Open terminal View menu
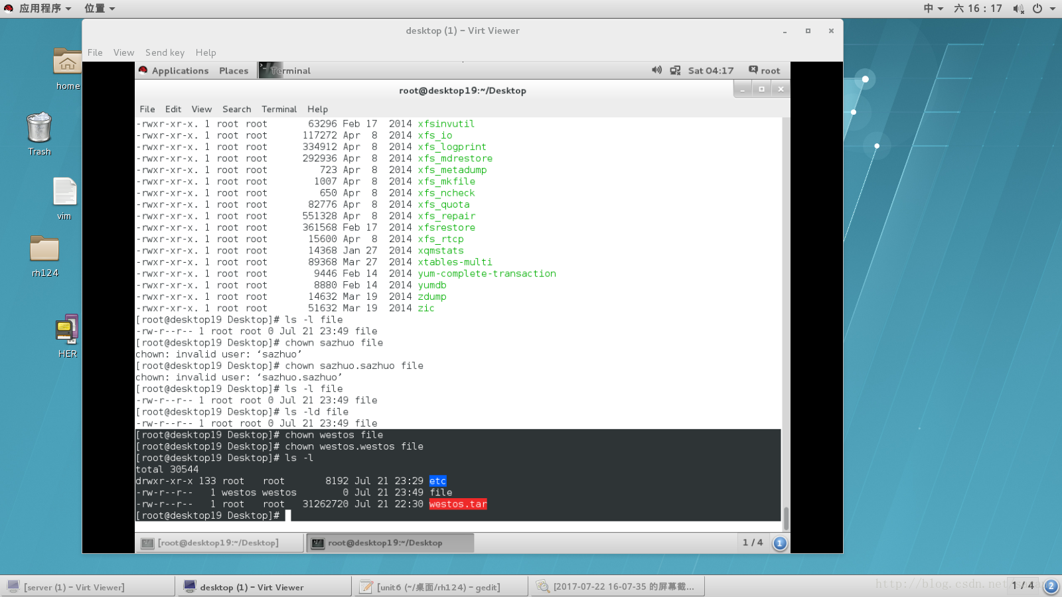 (202, 109)
